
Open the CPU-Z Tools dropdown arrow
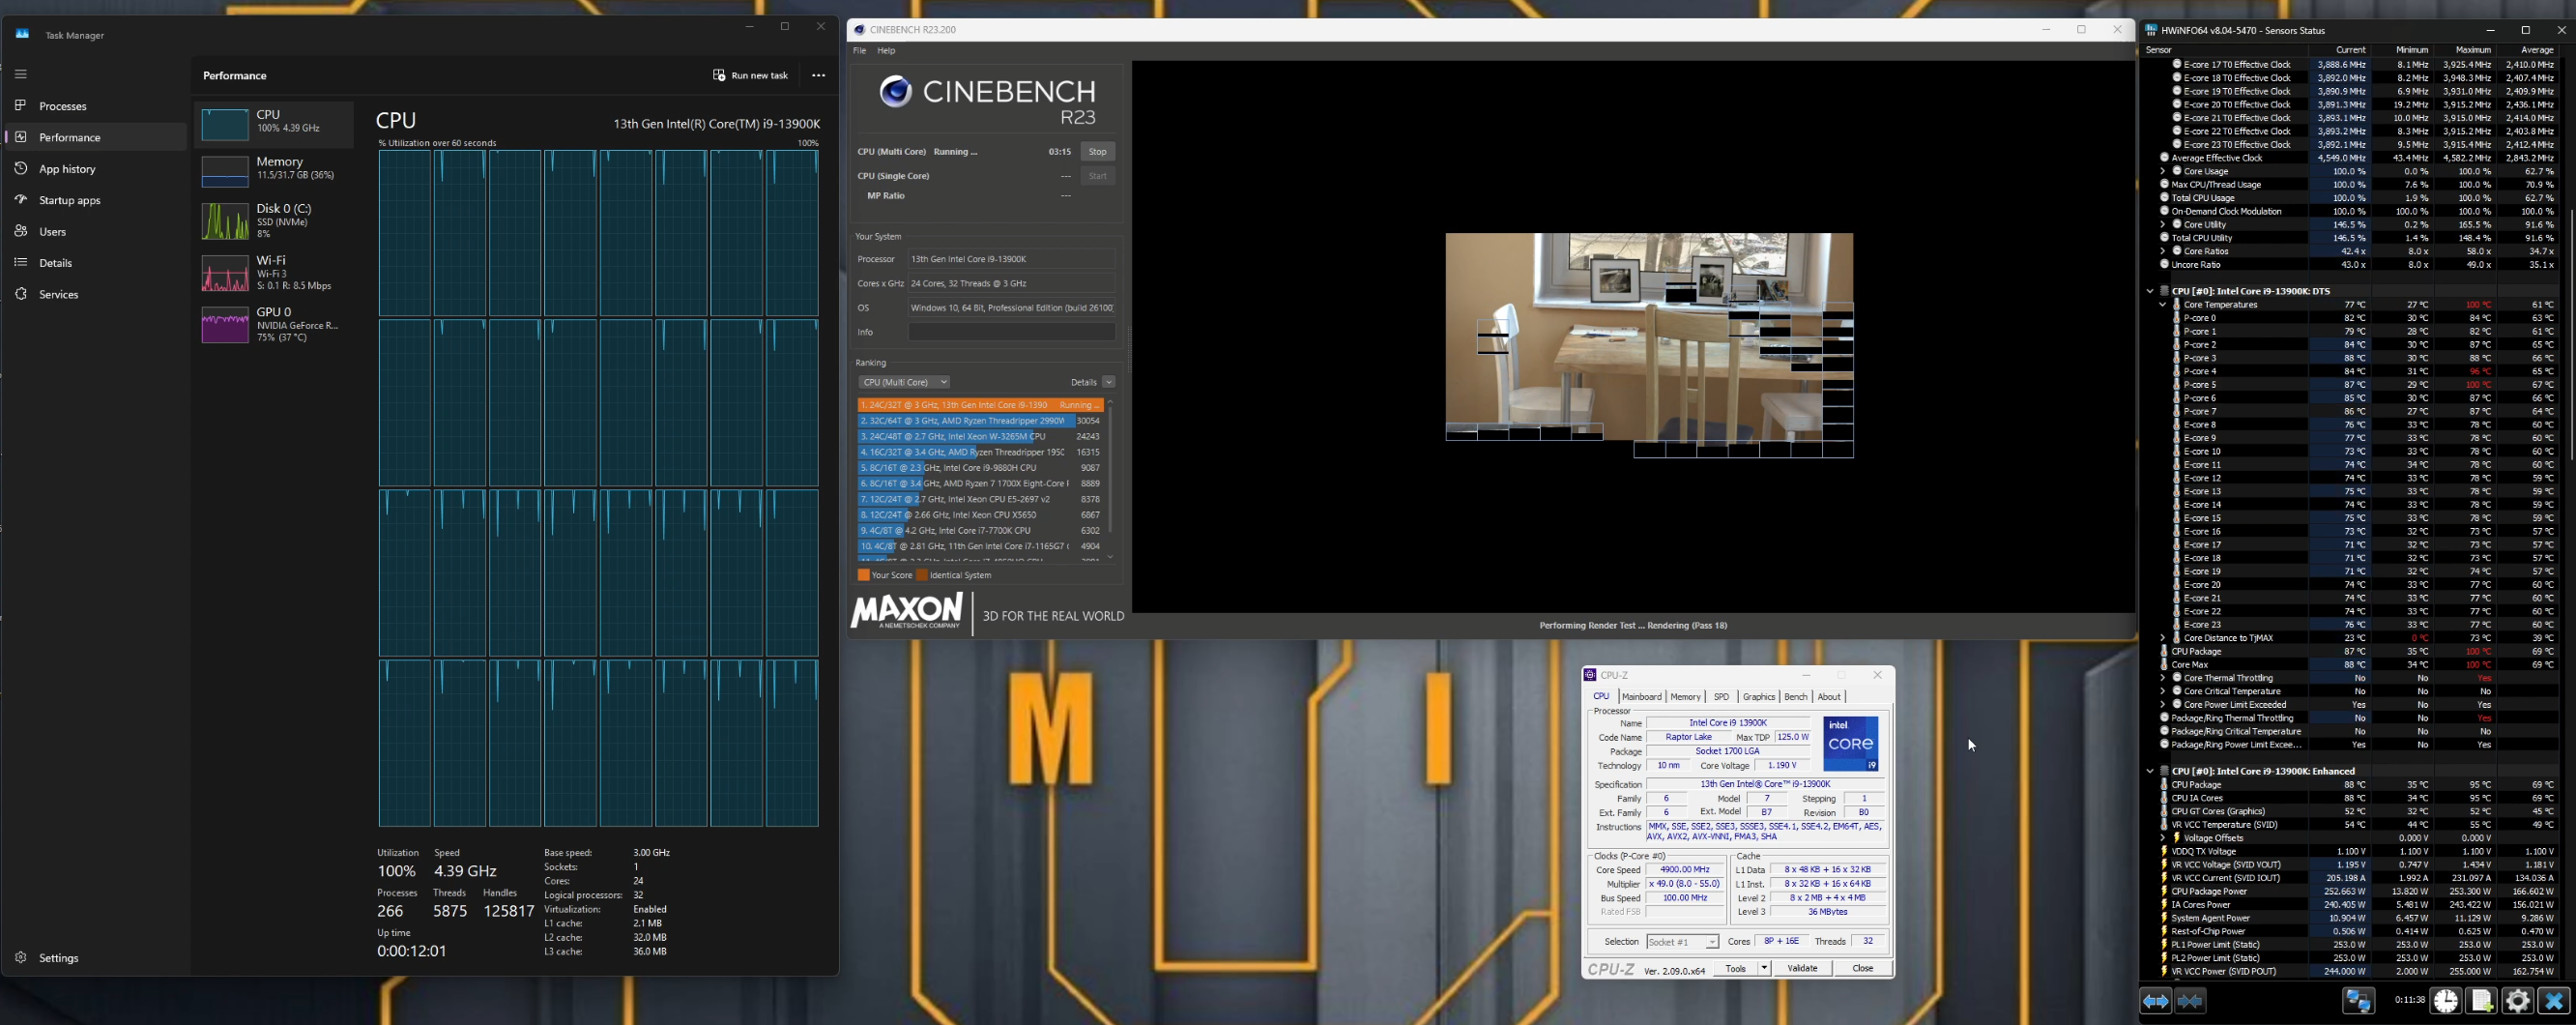(x=1764, y=968)
